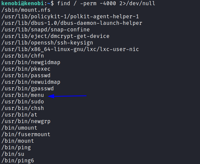Click the /usr/bin/chfn entry
Screen dimensions: 200x164
coord(23,56)
